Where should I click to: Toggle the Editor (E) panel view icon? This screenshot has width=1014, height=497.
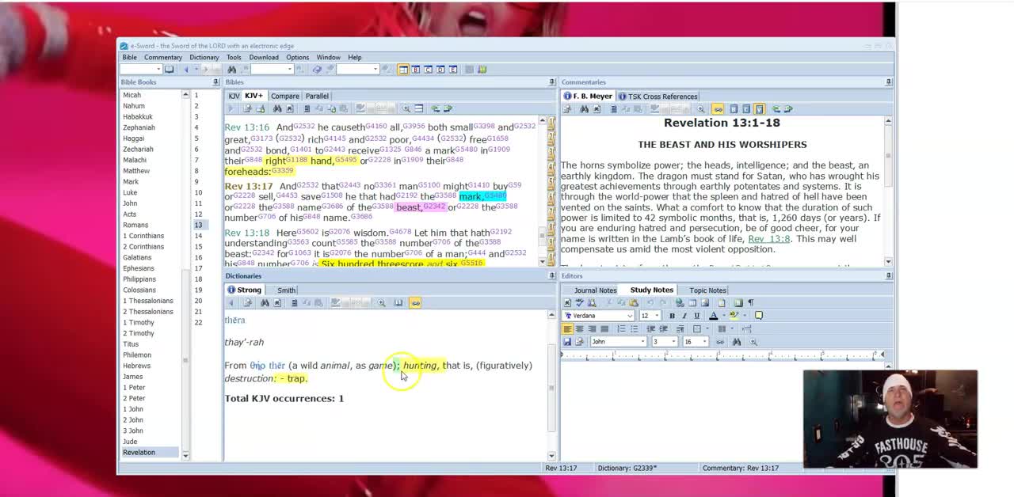[x=453, y=70]
